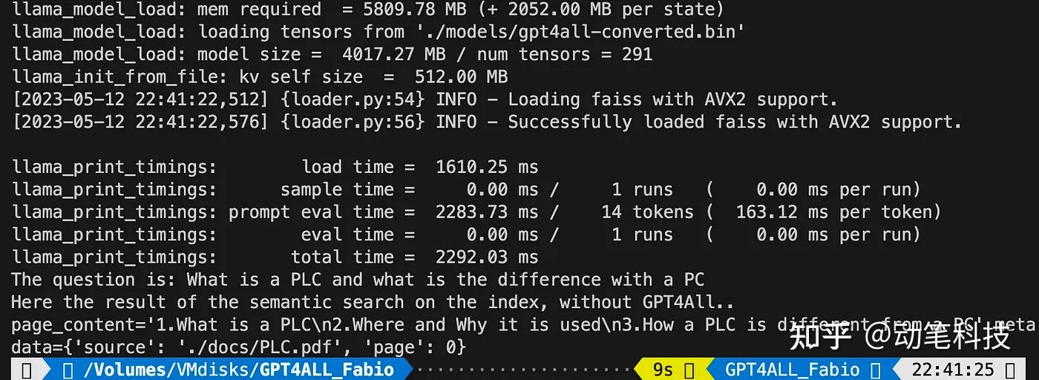The image size is (1039, 380).
Task: Click the 知乎 watermark logo
Action: pos(819,336)
